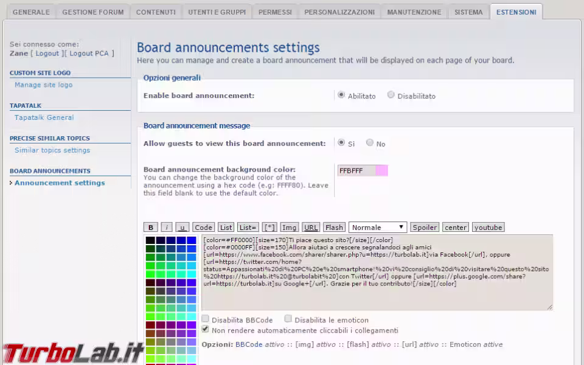Insert ordered List= BBCode tag
The height and width of the screenshot is (365, 584).
pyautogui.click(x=248, y=227)
